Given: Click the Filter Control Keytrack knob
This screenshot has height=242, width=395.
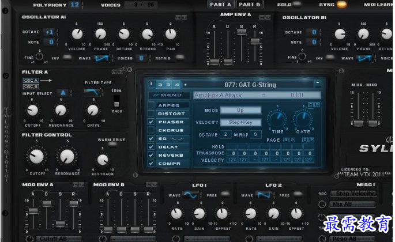Looking at the screenshot, I should pos(103,160).
